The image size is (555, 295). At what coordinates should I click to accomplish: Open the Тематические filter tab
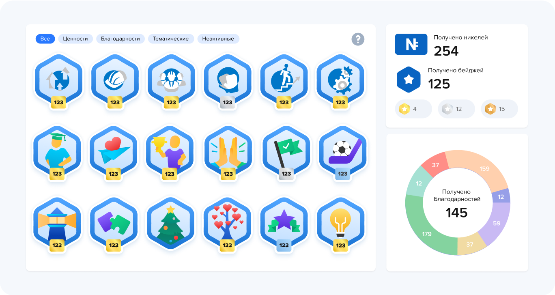tap(171, 39)
